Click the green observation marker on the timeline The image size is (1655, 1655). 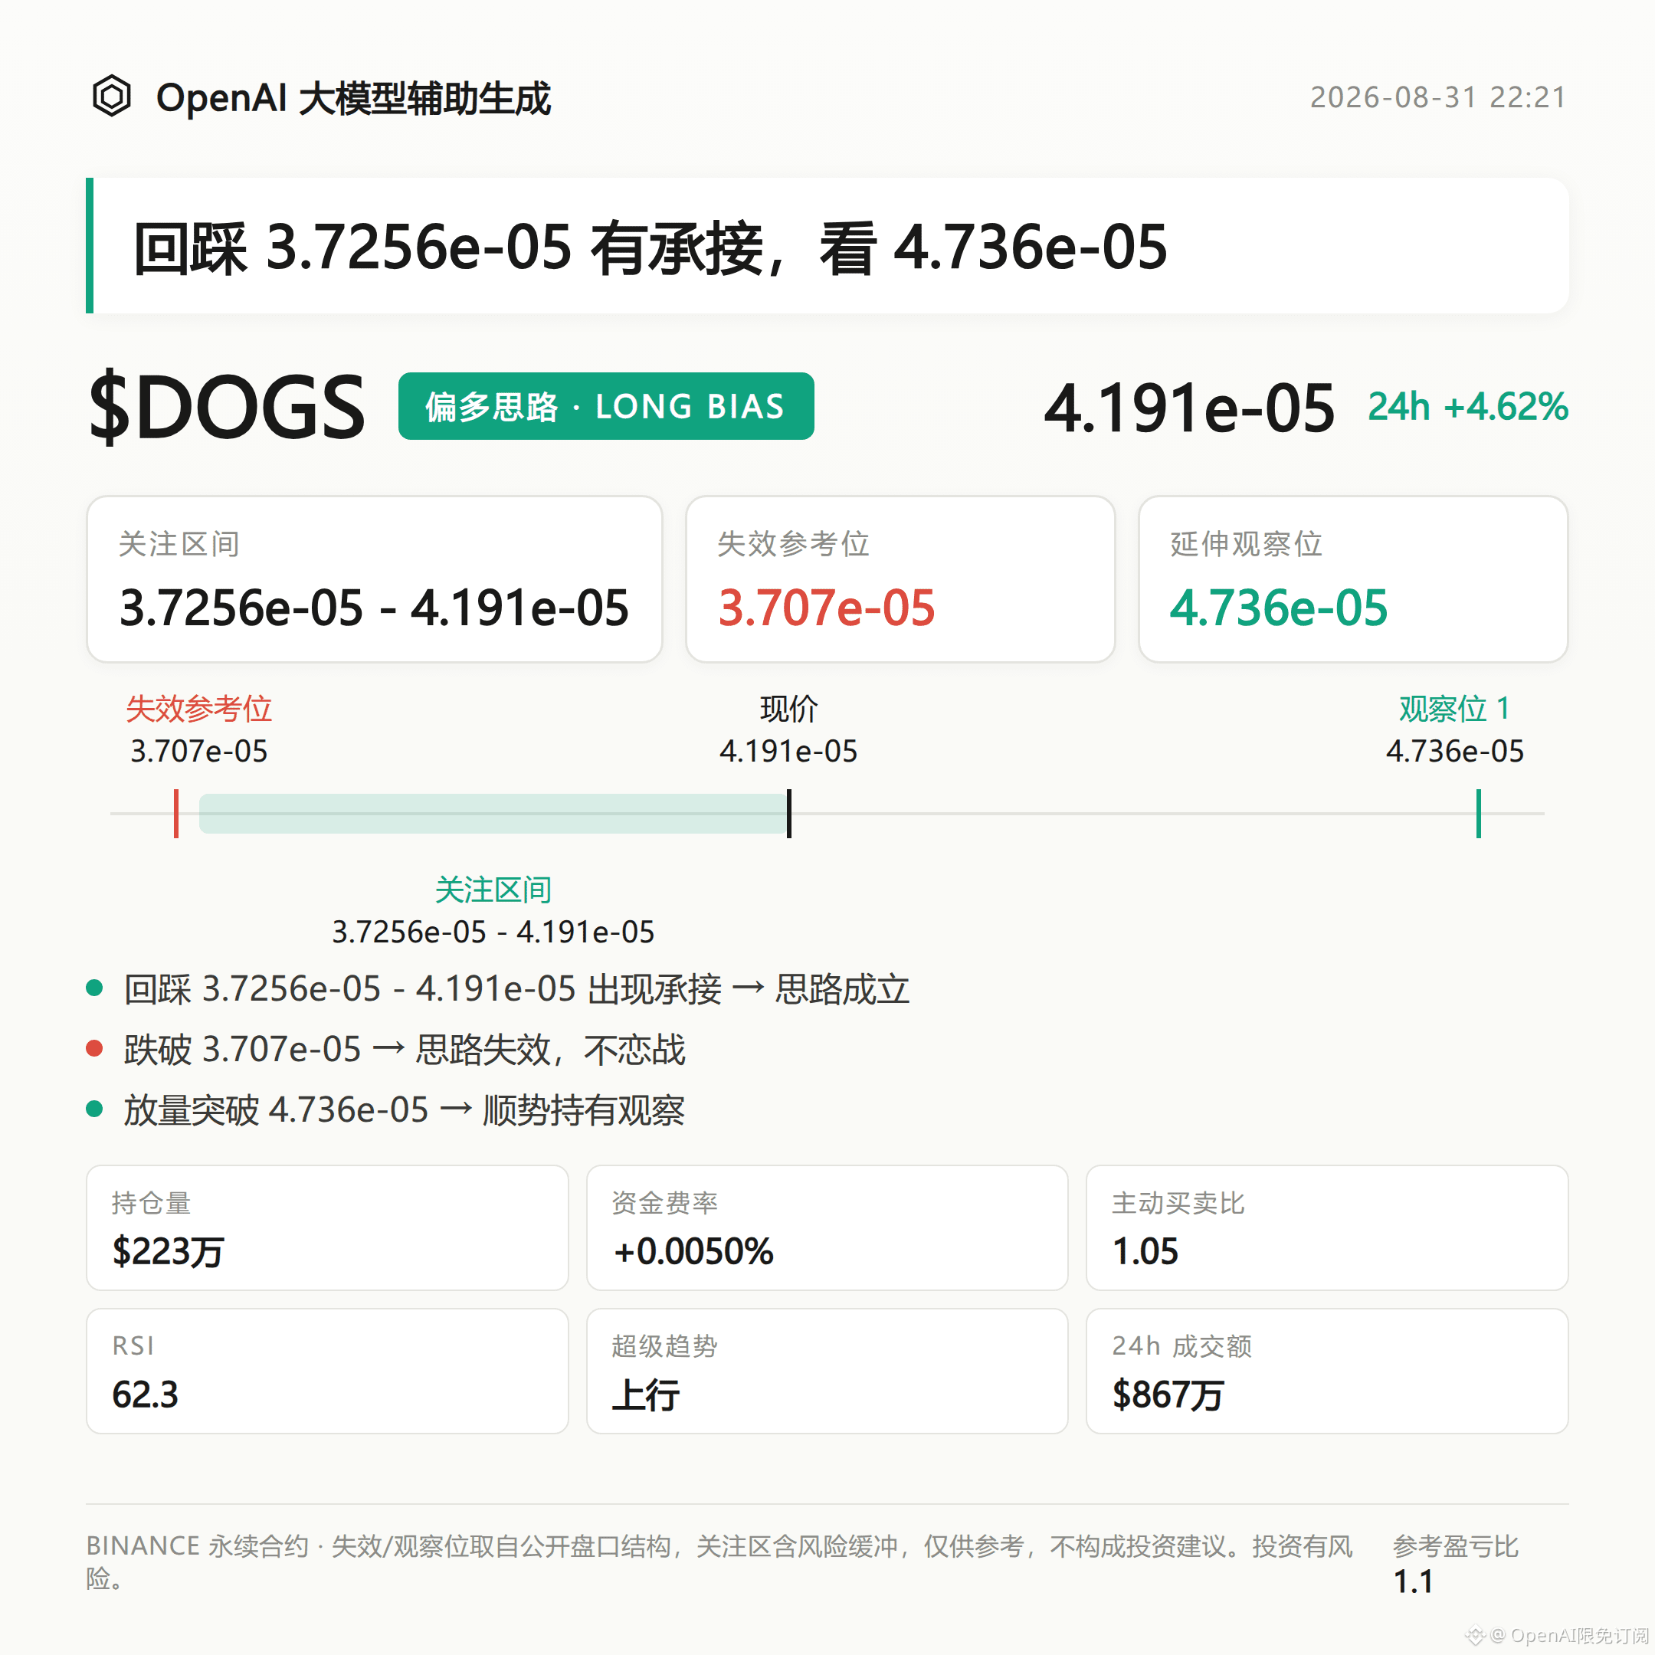coord(1479,813)
